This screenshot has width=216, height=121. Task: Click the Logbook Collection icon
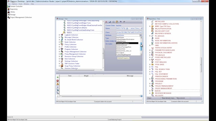click(62, 35)
